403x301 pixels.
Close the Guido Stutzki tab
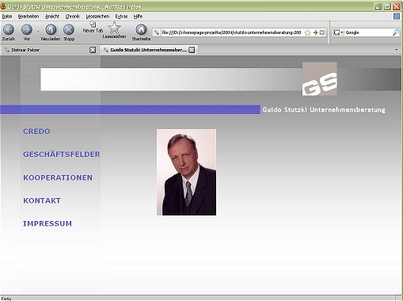click(x=192, y=50)
